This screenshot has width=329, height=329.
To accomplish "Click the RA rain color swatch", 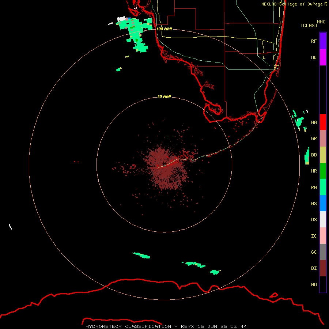I will (x=323, y=187).
